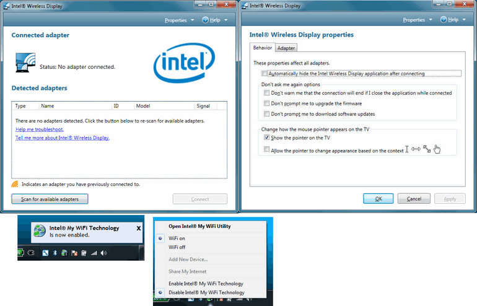Expand Properties dropdown arrow in the properties window
Image resolution: width=477 pixels, height=306 pixels.
click(431, 20)
